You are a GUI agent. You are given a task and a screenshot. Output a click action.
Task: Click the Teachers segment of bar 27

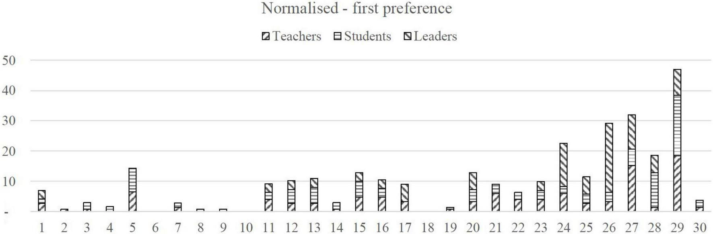pos(632,188)
